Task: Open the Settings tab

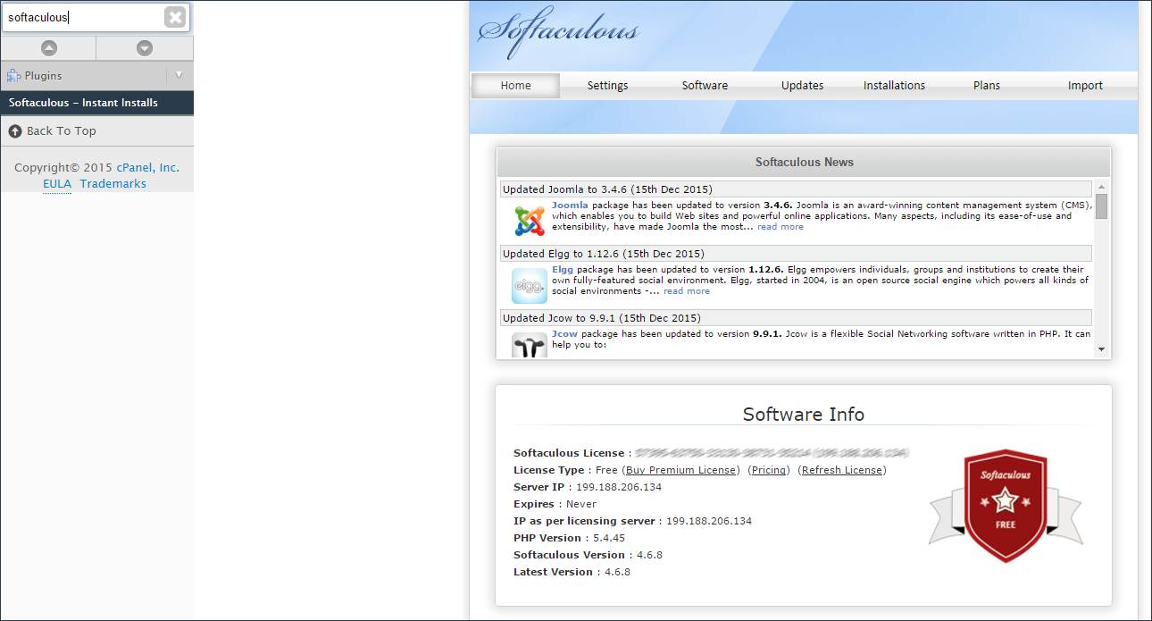Action: [x=607, y=86]
